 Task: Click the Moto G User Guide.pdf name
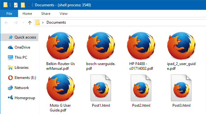pyautogui.click(x=60, y=108)
